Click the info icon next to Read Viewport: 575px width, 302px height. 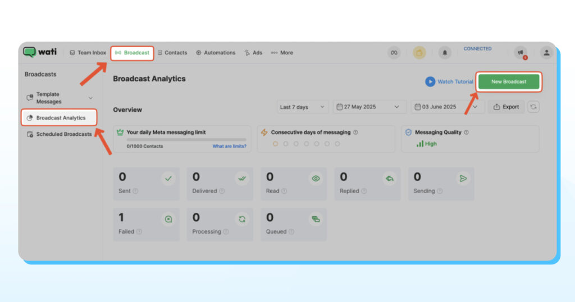tap(284, 191)
